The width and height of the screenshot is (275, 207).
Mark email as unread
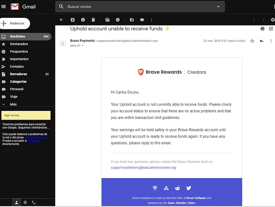coord(107,20)
